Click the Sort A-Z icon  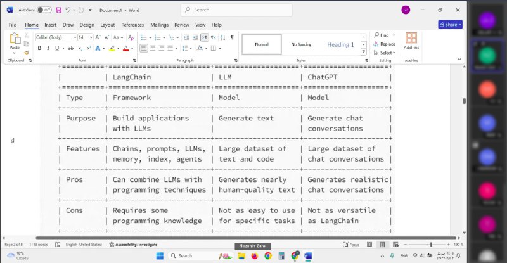tap(223, 37)
